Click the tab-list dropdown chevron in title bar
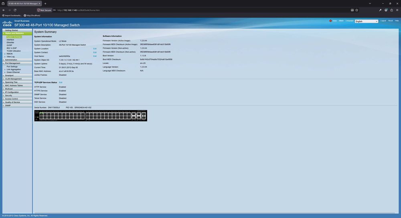401x218 pixels. pos(370,4)
